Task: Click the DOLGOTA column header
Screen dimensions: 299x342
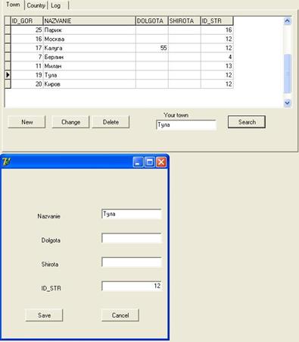Action: [x=152, y=20]
